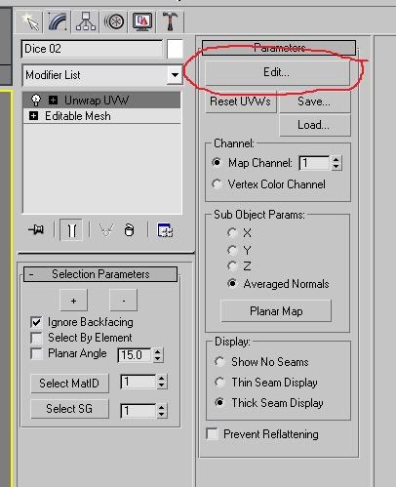
Task: Switch to the Modify panel tab
Action: point(58,21)
